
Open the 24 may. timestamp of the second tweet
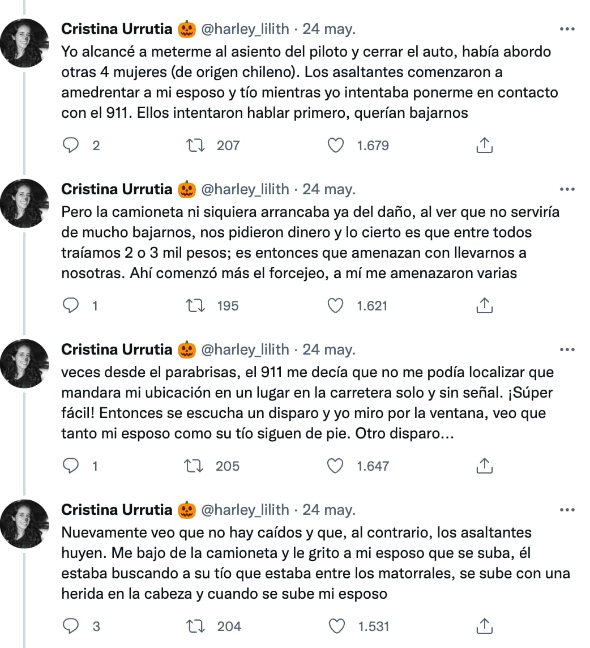point(329,189)
